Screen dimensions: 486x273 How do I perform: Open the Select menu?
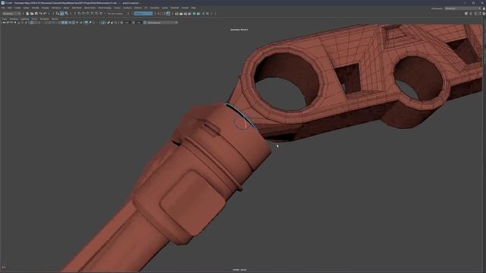[x=27, y=8]
